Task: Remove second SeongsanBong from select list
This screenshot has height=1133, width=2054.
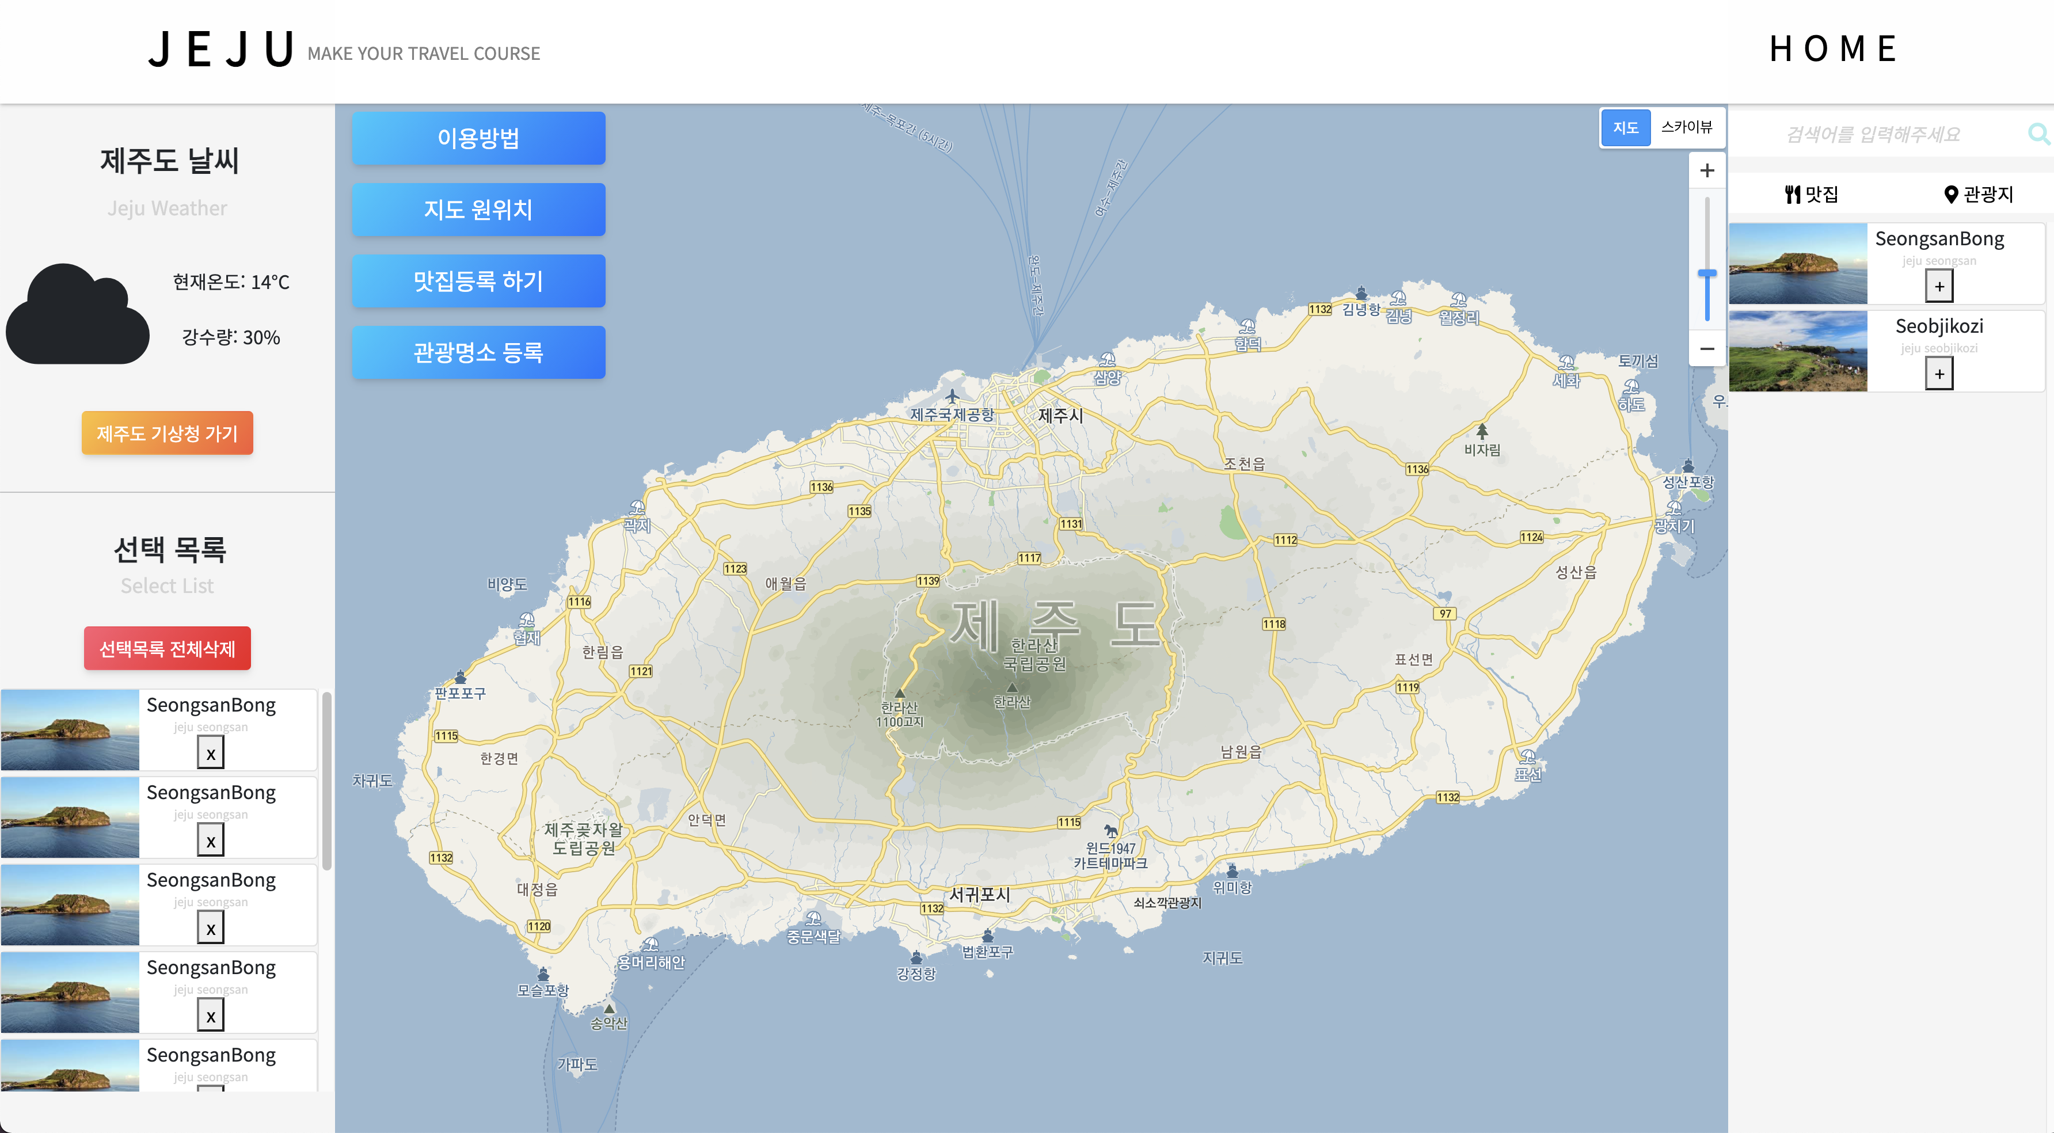Action: pos(211,841)
